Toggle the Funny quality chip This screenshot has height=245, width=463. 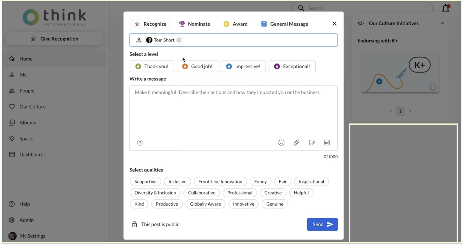tap(260, 181)
